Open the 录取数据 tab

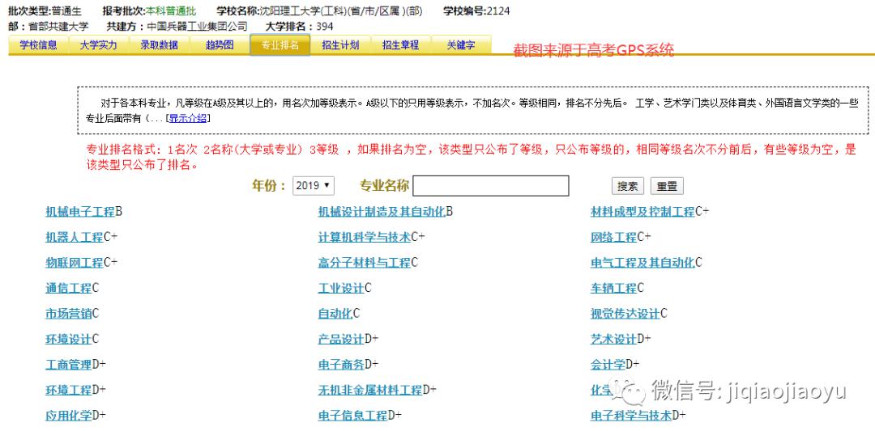click(159, 45)
